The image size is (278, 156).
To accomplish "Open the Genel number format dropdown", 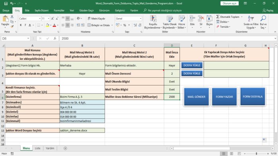I will point(141,19).
